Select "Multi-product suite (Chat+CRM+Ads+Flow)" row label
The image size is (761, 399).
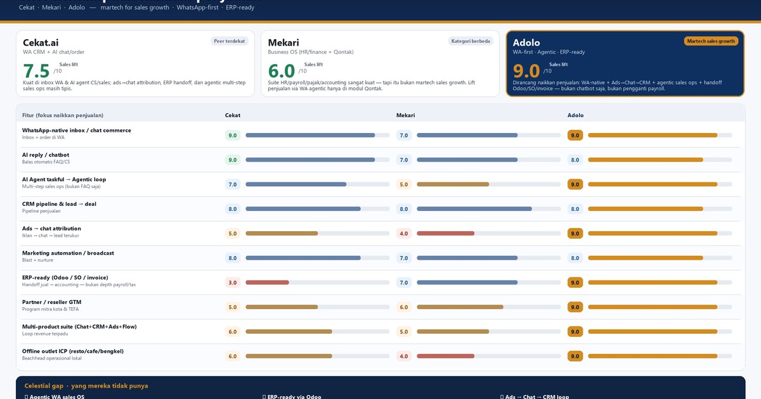tap(79, 327)
